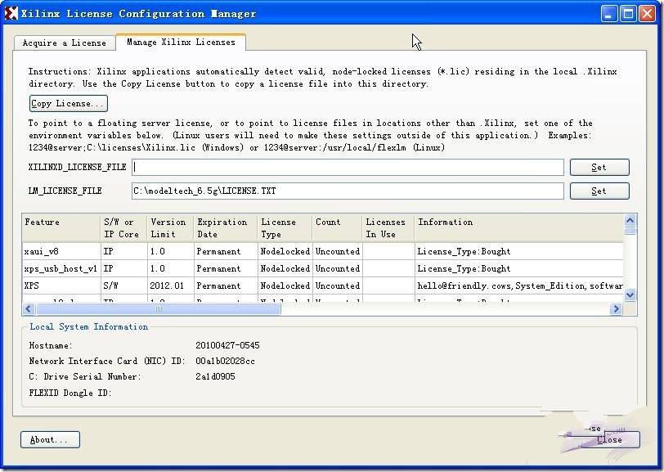This screenshot has width=664, height=472.
Task: Sort by Expiration Date column header
Action: pos(226,228)
